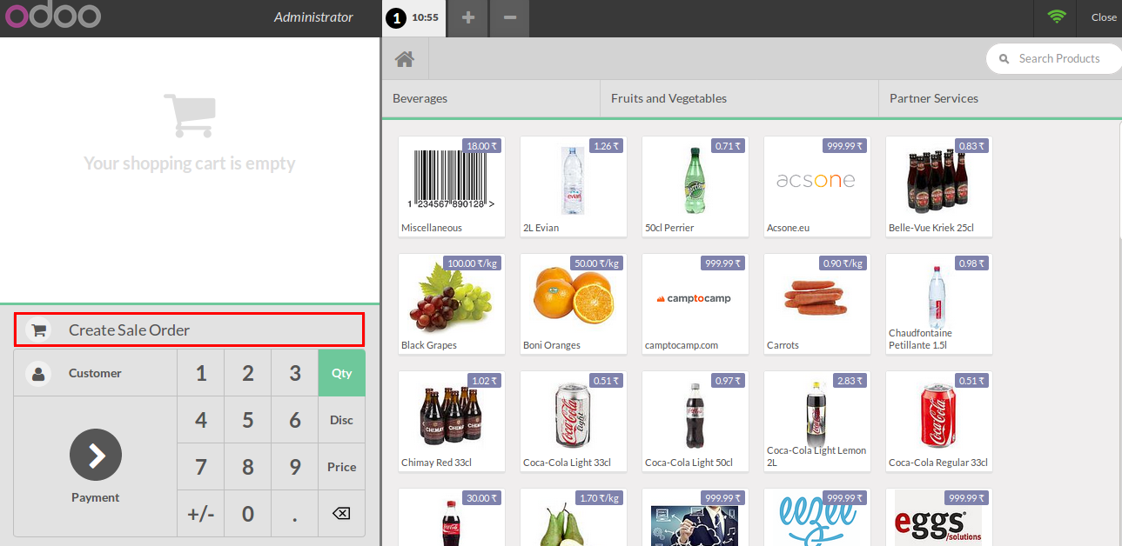The image size is (1122, 546).
Task: Add Coca-Cola Light 33cl product
Action: [x=574, y=421]
